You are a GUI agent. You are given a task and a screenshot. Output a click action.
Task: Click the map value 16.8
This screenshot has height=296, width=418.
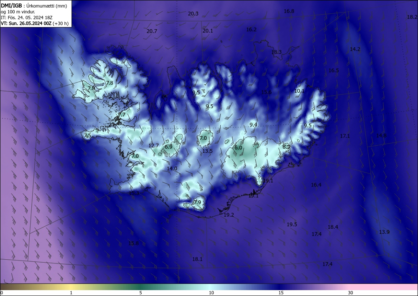coord(289,11)
